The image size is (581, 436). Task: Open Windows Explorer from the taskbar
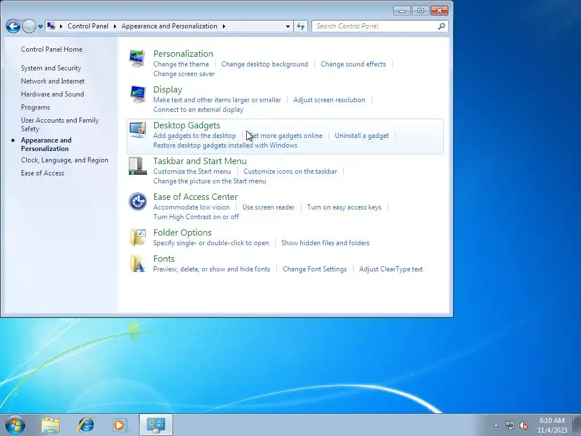click(50, 425)
